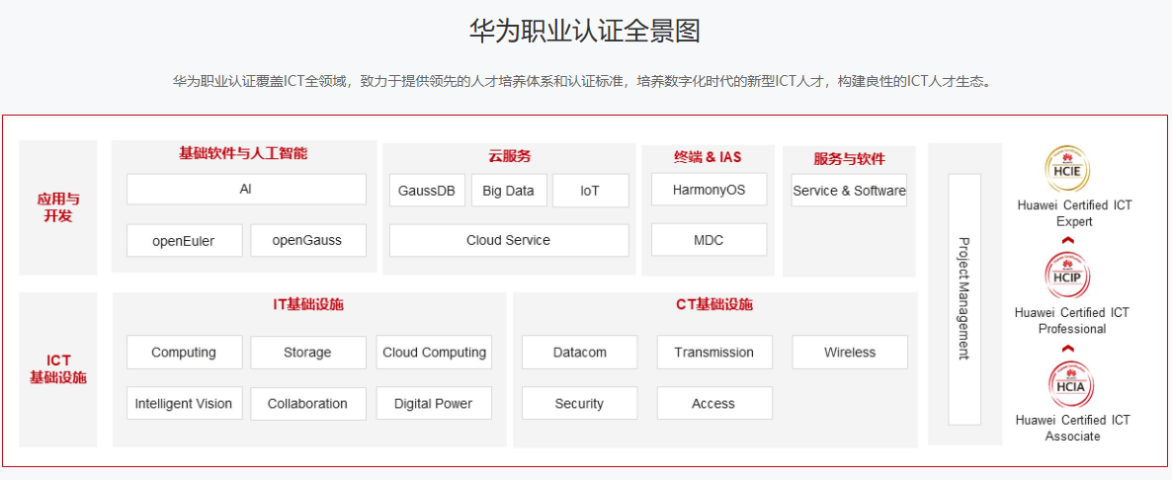The height and width of the screenshot is (480, 1172).
Task: Click the 基础软件与人工智能 heading
Action: 243,154
